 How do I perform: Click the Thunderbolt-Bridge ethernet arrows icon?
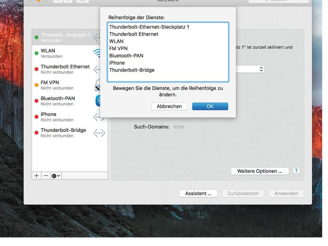coord(99,133)
